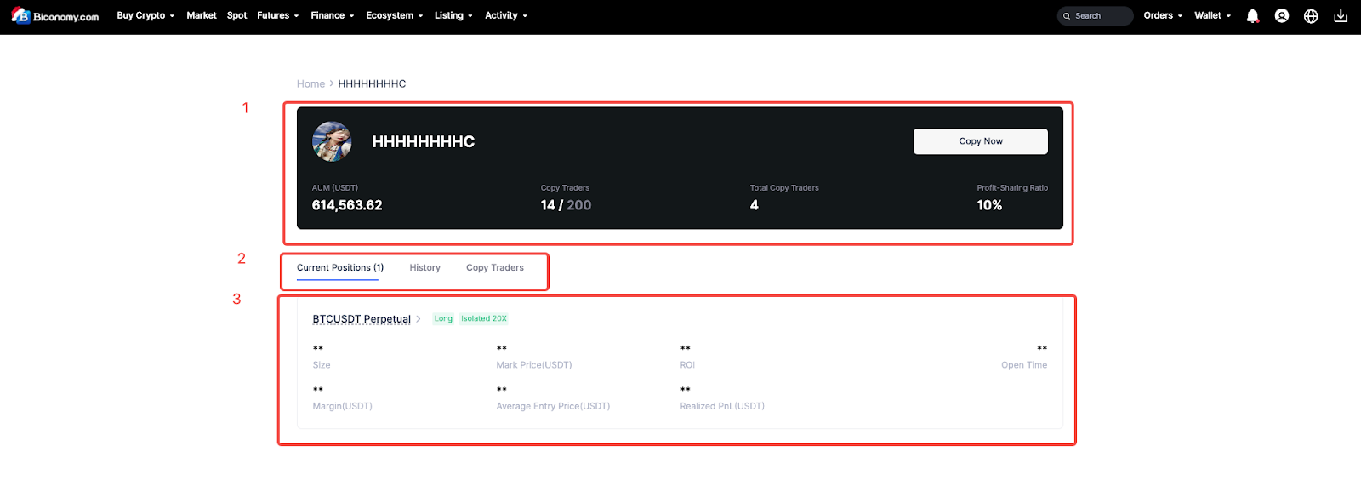Viewport: 1361px width, 486px height.
Task: Select the Current Positions (1) tab
Action: 340,267
